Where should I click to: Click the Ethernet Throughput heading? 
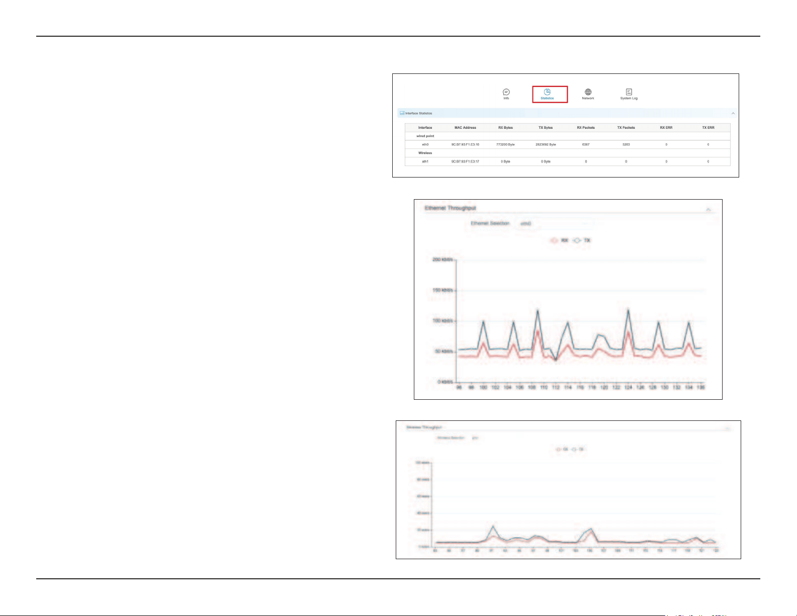450,208
